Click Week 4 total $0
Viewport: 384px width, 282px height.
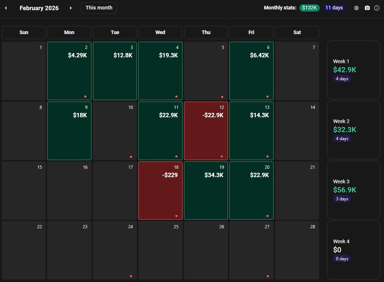(337, 250)
